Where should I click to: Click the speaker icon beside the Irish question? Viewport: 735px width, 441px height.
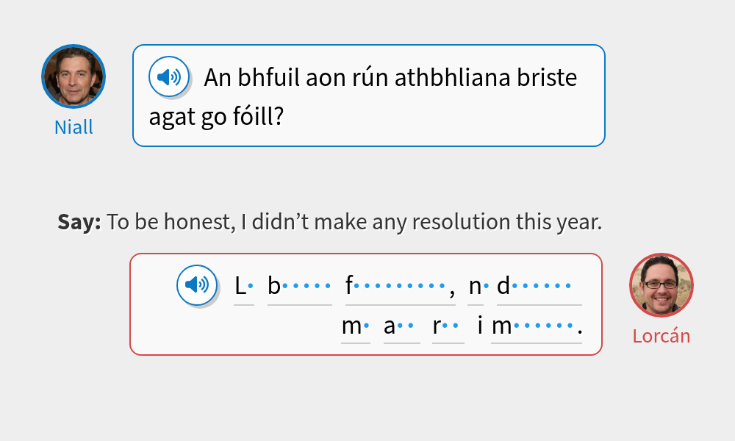pos(168,76)
